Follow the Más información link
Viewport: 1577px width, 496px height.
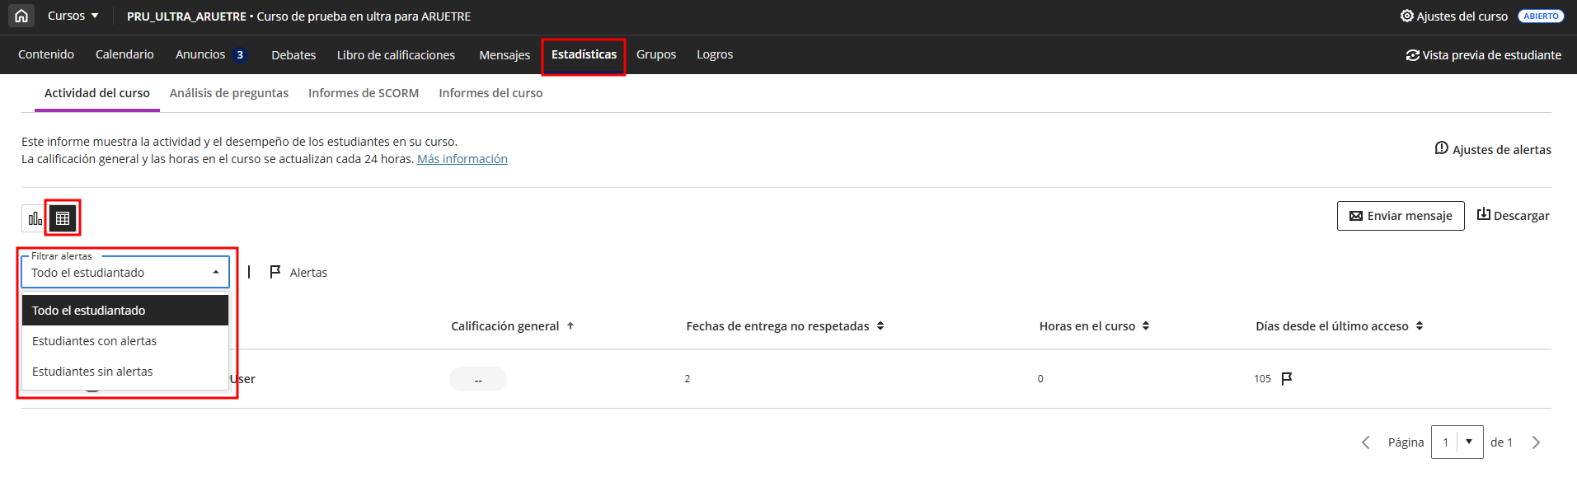click(462, 159)
